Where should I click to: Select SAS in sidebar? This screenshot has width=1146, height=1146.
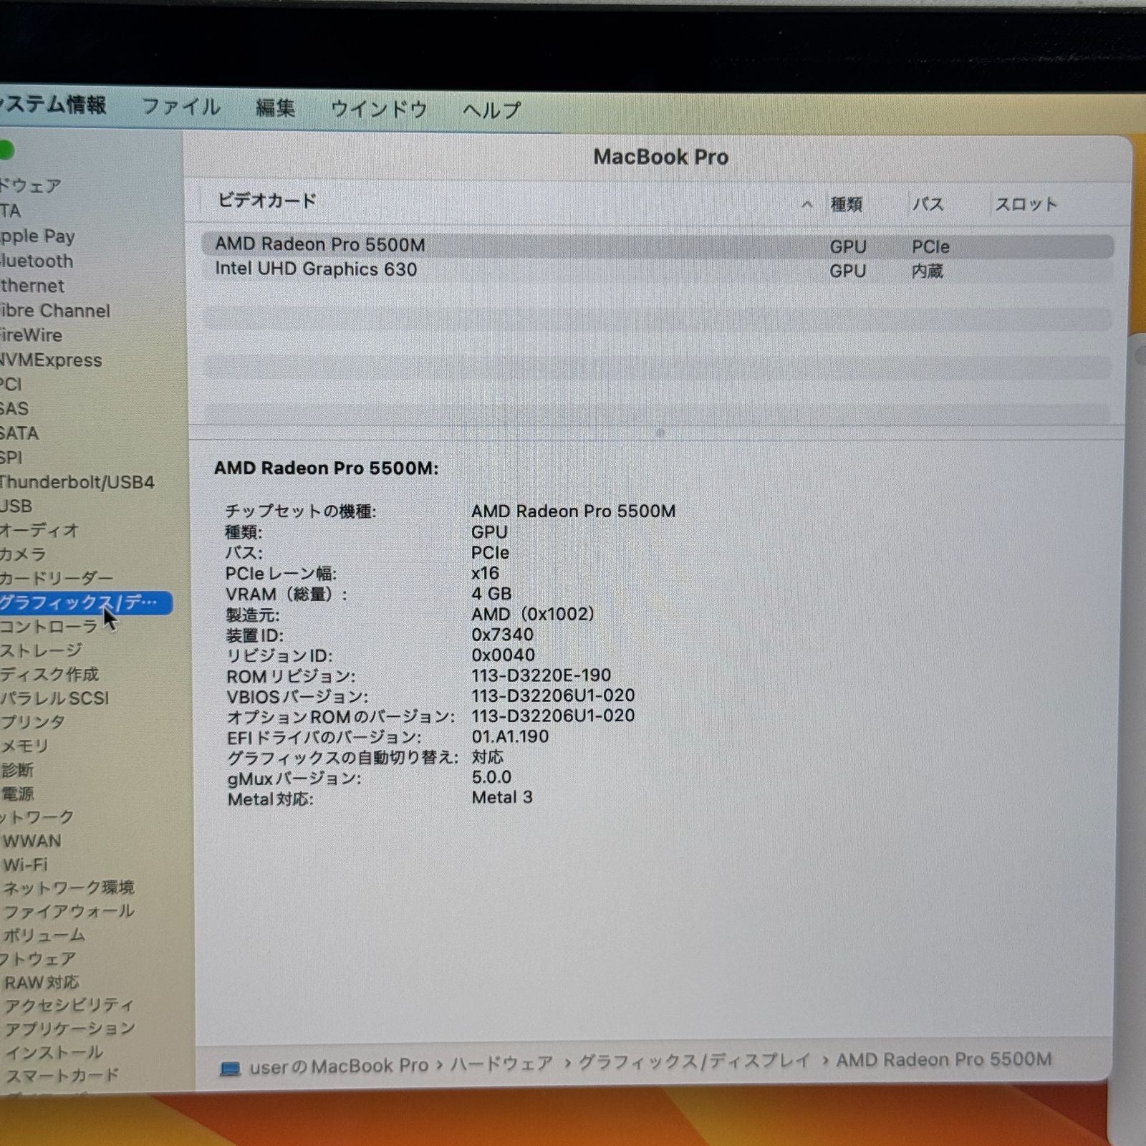pos(14,409)
